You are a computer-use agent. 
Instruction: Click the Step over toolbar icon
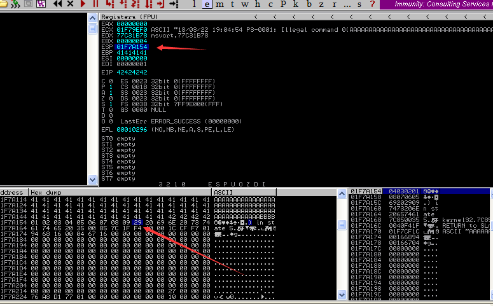coord(123,4)
